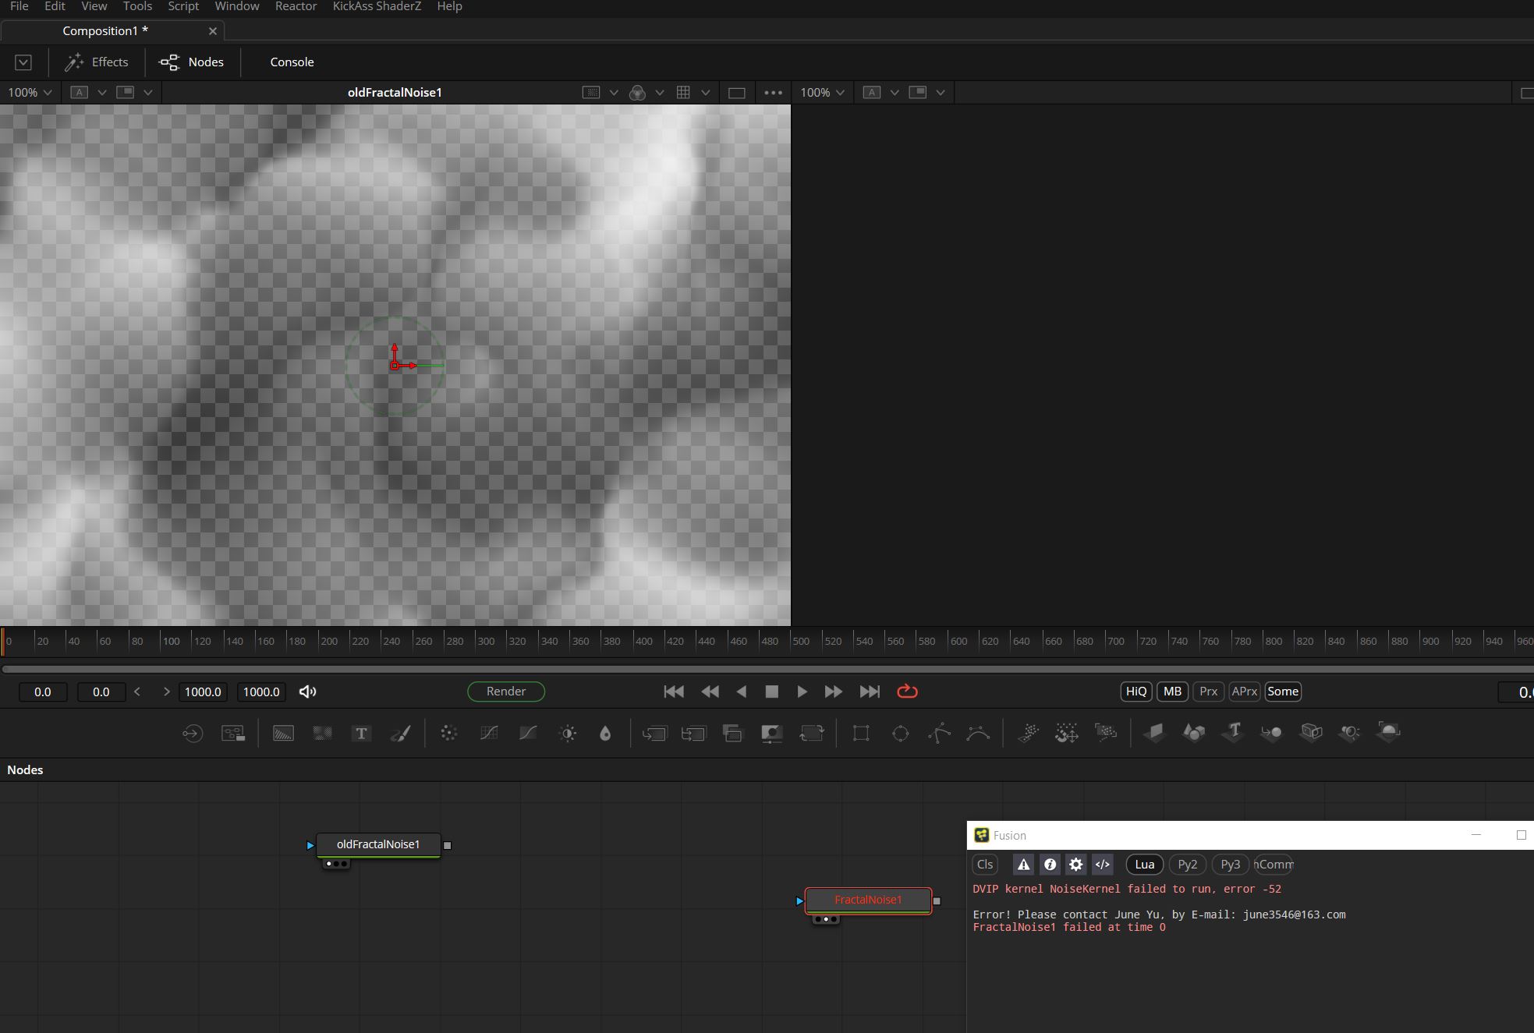Add a Text 3D node
The width and height of the screenshot is (1534, 1033).
point(1233,733)
